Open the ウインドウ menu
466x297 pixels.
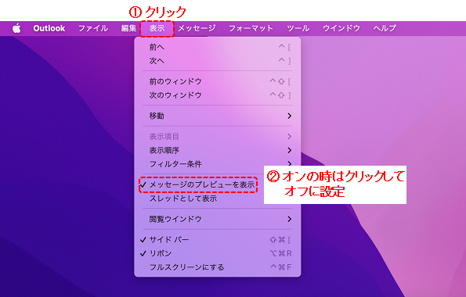pyautogui.click(x=341, y=28)
